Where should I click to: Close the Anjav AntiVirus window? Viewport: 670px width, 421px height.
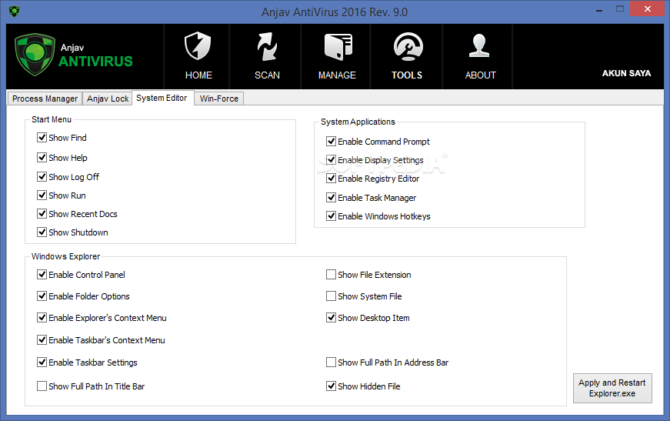[648, 9]
